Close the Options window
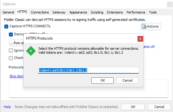This screenshot has height=112, width=173. [170, 5]
